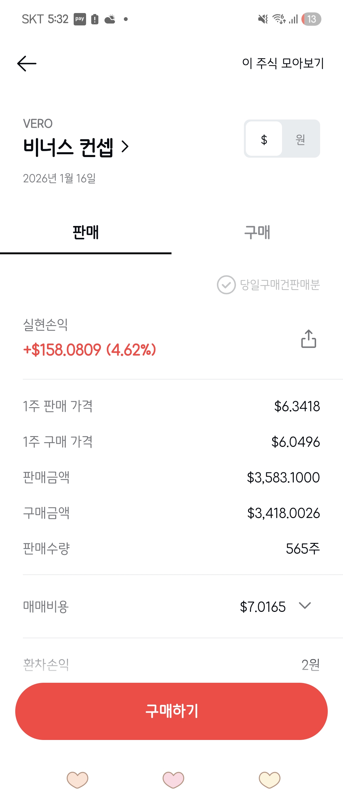Viewport: 343px width, 801px height.
Task: Expand the 매매비용 details chevron
Action: point(305,606)
